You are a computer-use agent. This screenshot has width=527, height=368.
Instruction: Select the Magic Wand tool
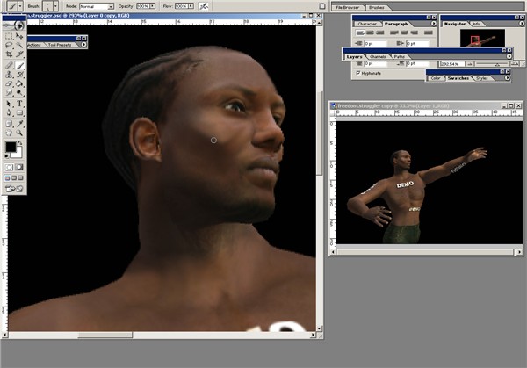click(x=19, y=45)
